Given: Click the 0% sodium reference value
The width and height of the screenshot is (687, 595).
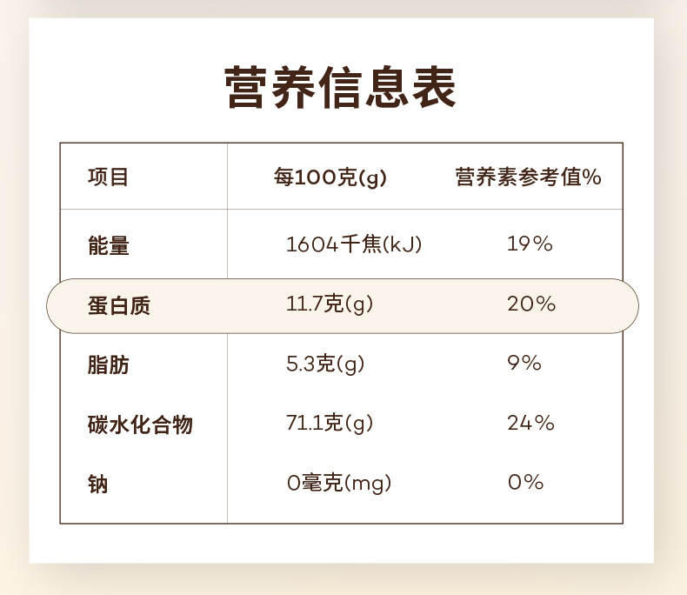Looking at the screenshot, I should pos(525,483).
